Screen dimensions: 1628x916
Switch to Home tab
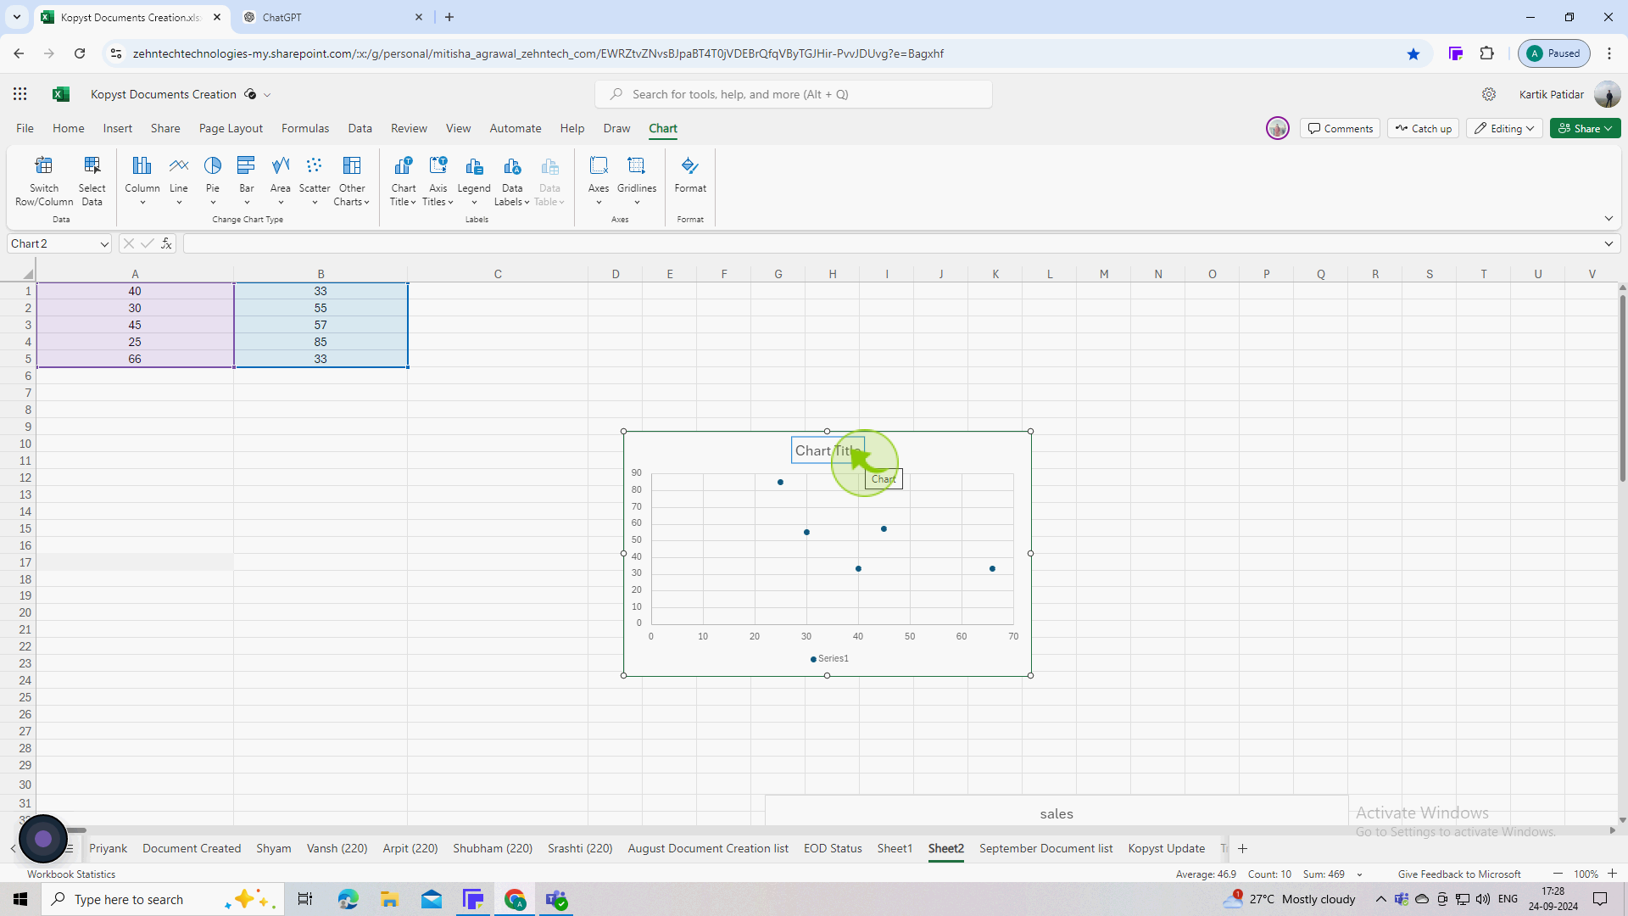pos(69,128)
